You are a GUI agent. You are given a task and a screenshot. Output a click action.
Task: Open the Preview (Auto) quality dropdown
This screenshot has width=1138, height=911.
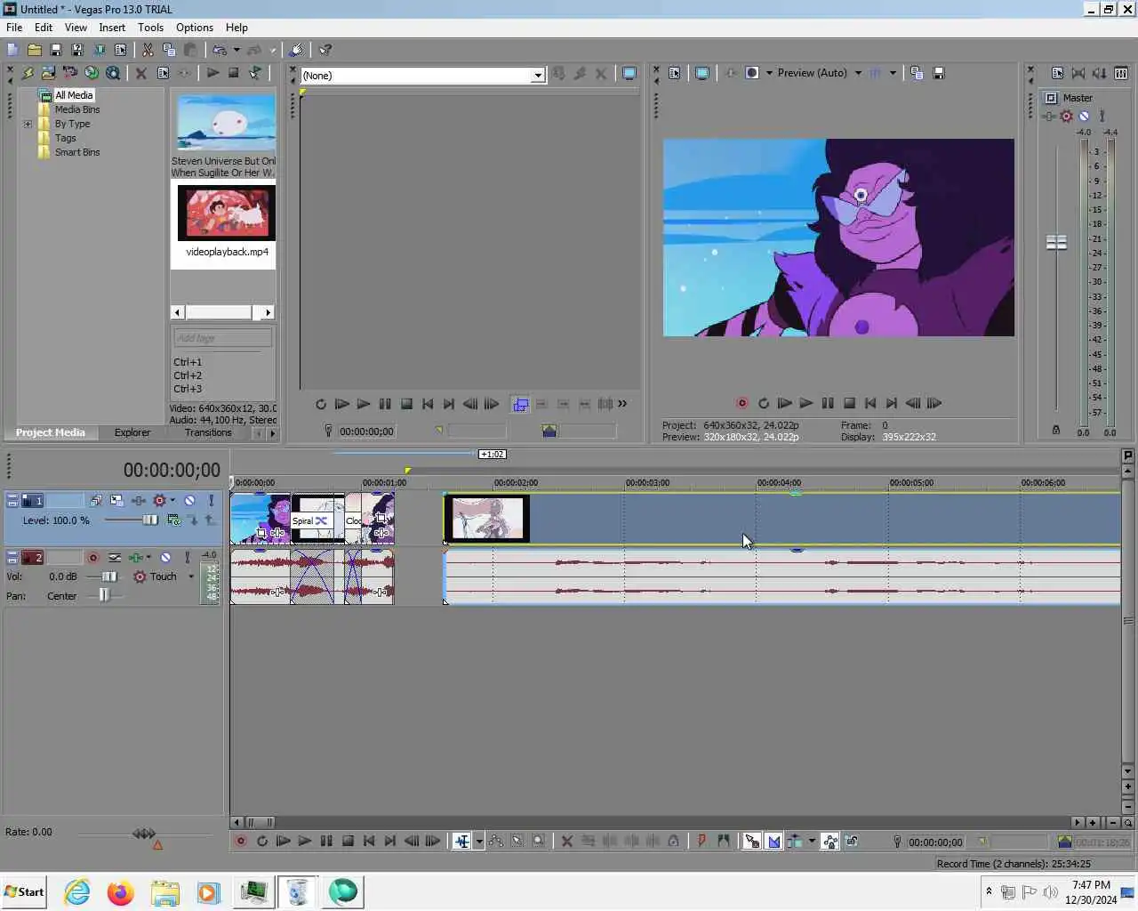(x=858, y=73)
